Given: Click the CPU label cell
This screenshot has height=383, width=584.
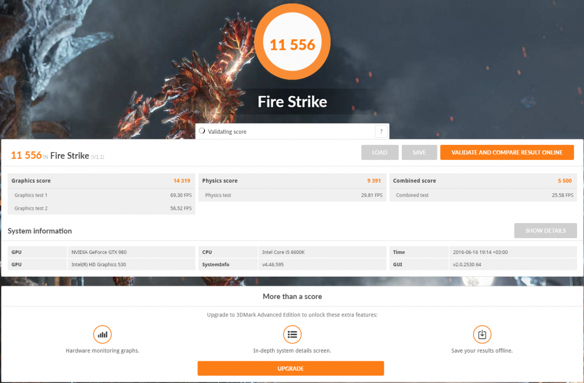Looking at the screenshot, I should tap(228, 252).
